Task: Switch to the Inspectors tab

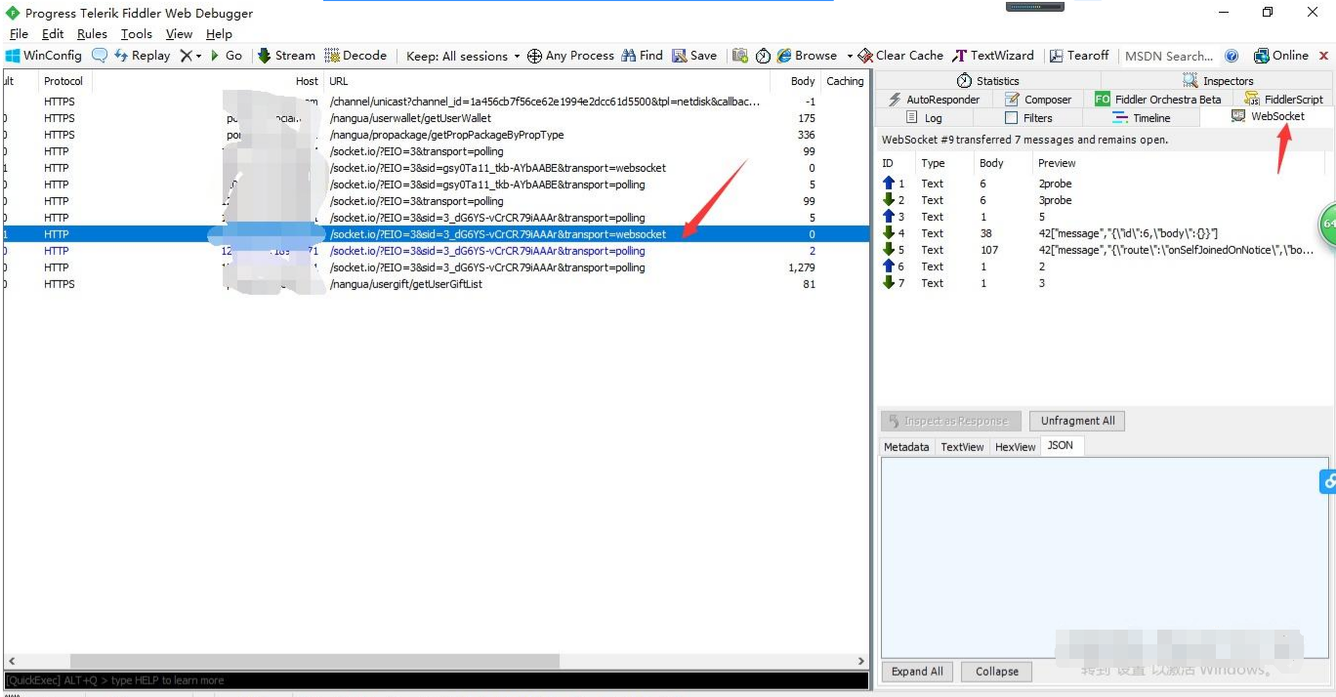Action: (1218, 81)
